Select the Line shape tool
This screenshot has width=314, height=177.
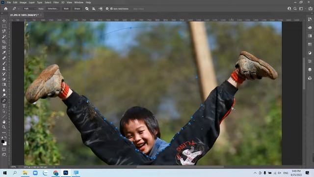click(x=4, y=117)
